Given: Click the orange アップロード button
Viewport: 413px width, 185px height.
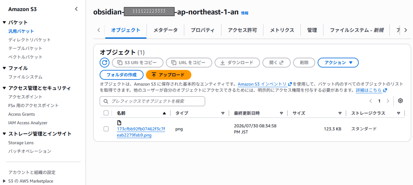Looking at the screenshot, I should (x=168, y=75).
